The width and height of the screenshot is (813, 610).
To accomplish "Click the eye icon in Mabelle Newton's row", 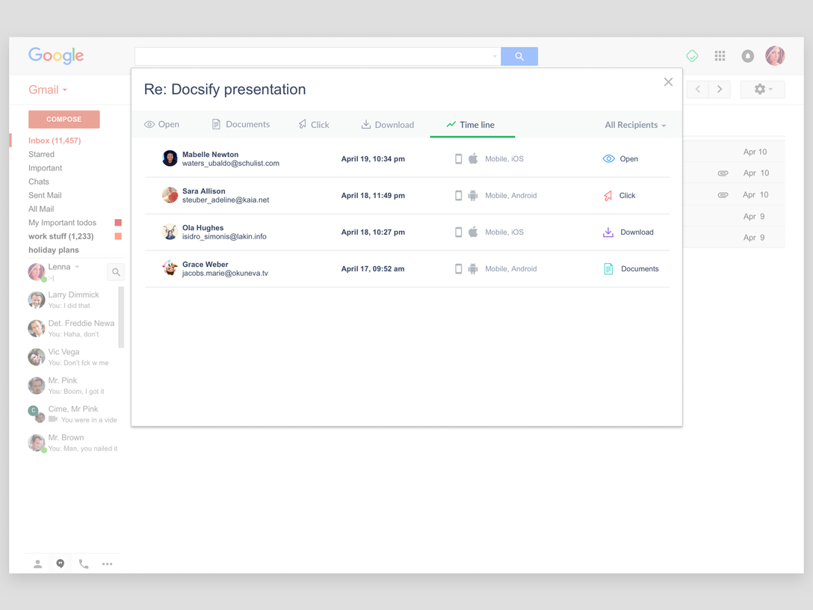I will pyautogui.click(x=609, y=158).
